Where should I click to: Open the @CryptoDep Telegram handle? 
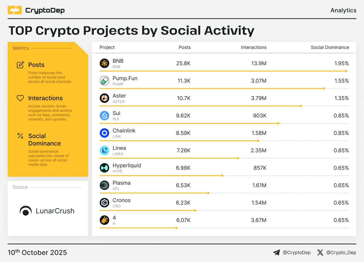click(x=297, y=252)
